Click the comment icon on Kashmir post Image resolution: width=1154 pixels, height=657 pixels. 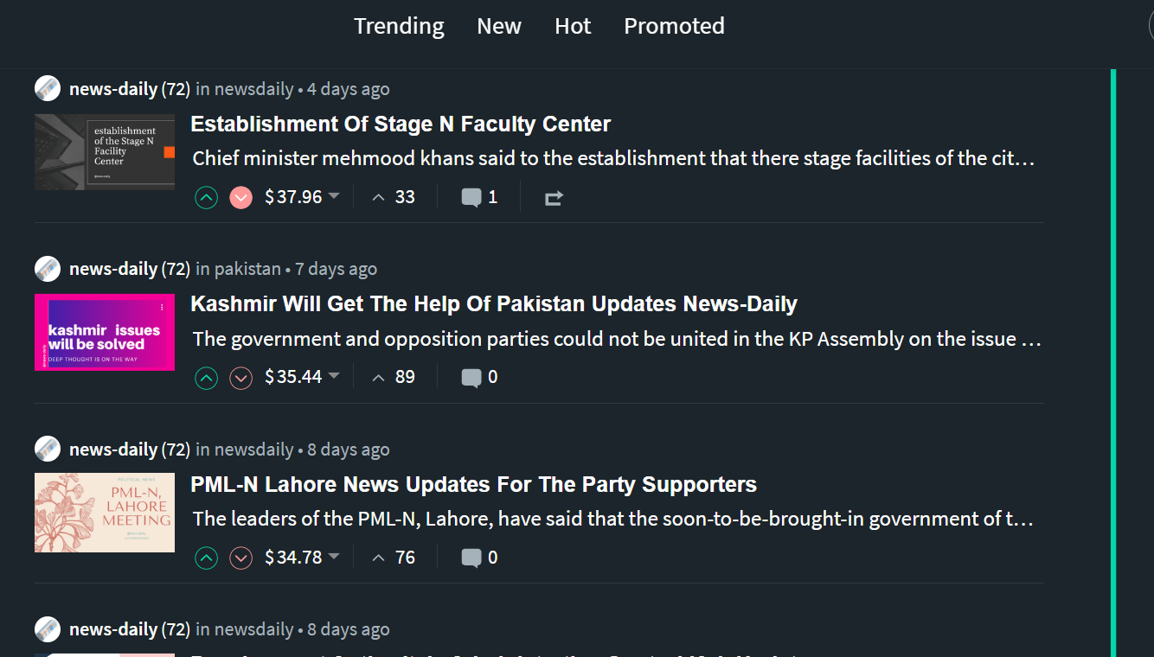[x=471, y=377]
